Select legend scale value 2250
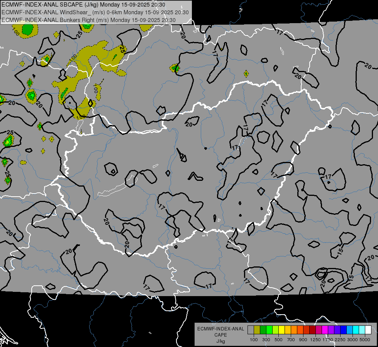 [x=340, y=340]
